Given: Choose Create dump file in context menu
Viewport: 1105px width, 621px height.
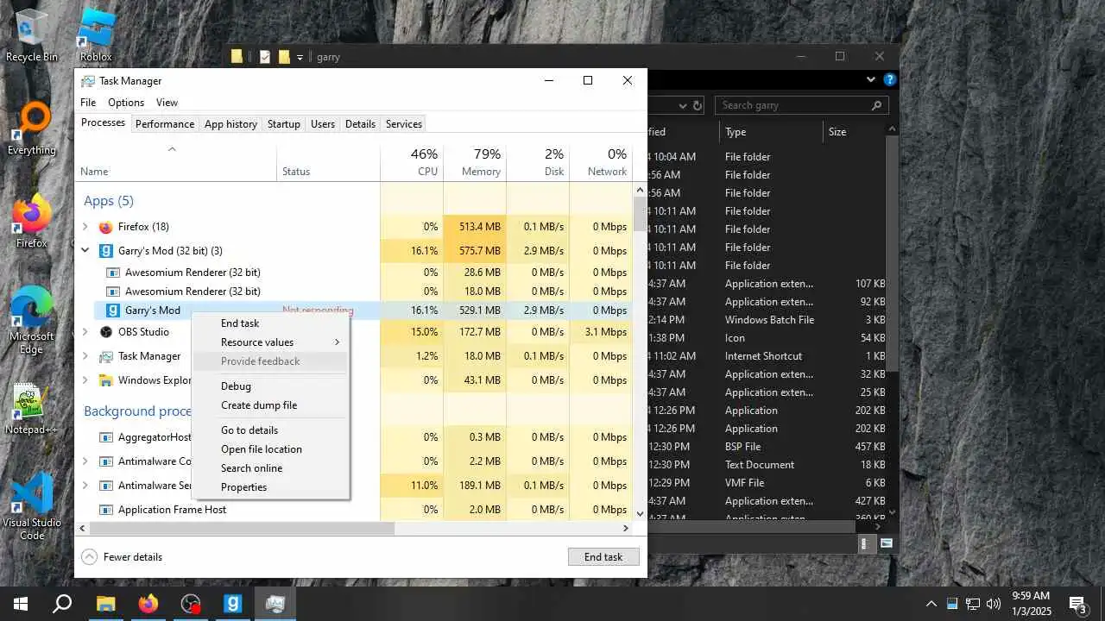Looking at the screenshot, I should pyautogui.click(x=270, y=405).
